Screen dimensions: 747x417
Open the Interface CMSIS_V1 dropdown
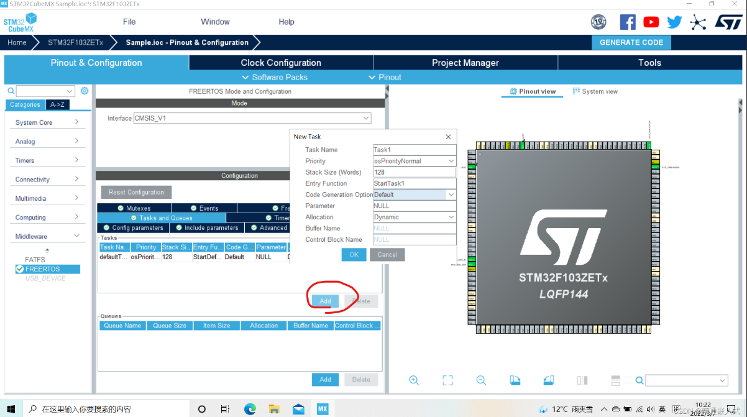click(366, 118)
